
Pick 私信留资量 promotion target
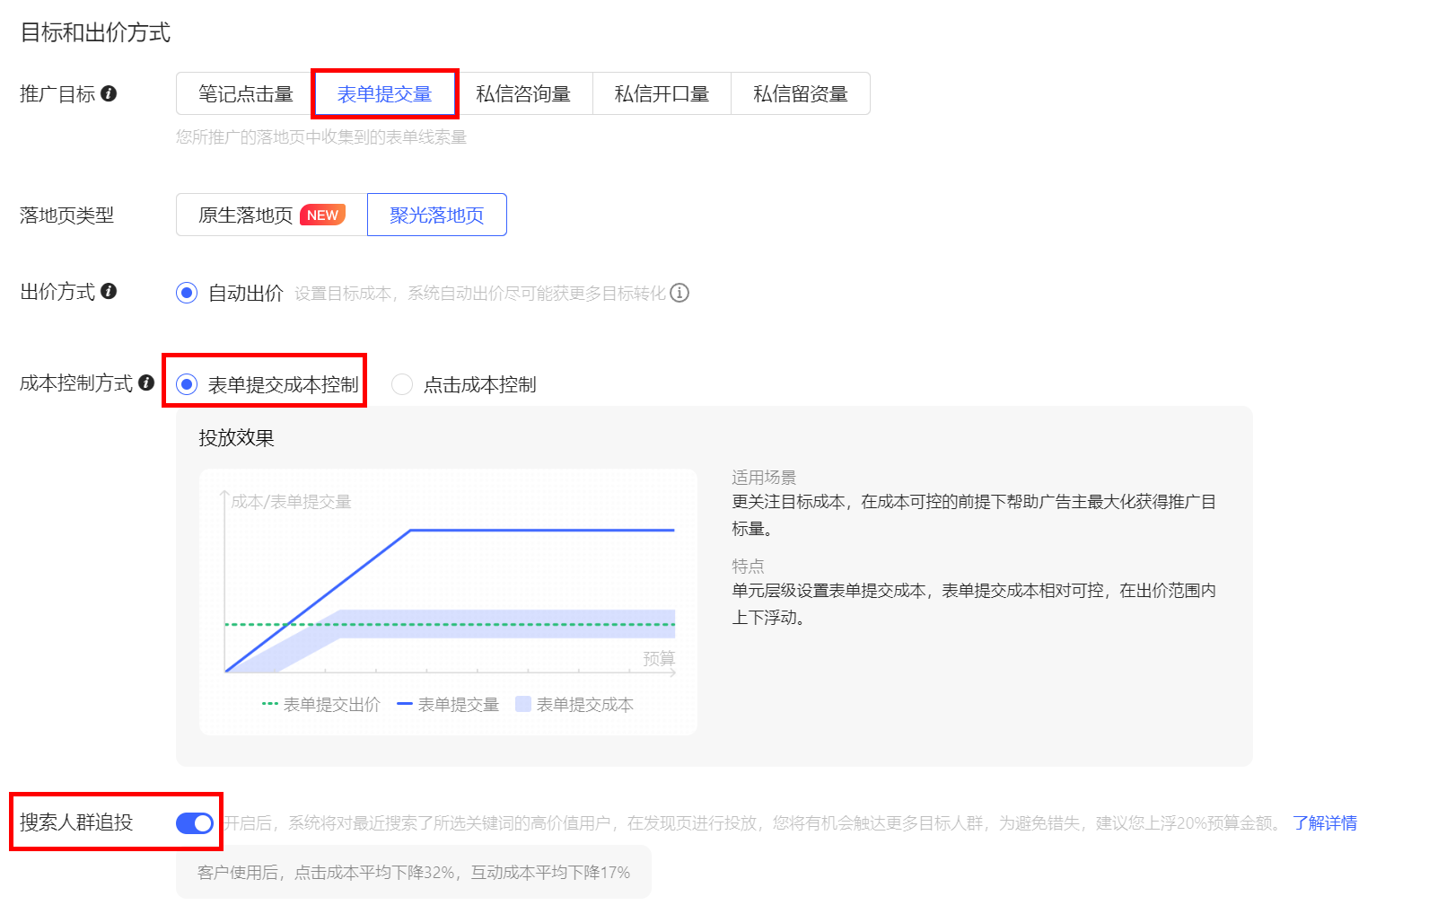coord(801,93)
